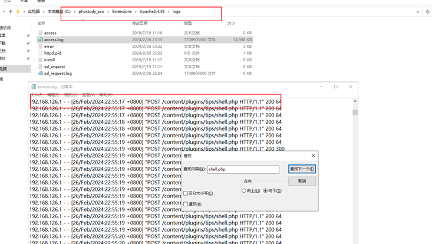The height and width of the screenshot is (244, 432).
Task: Click the ssl_request.log file icon
Action: click(41, 73)
